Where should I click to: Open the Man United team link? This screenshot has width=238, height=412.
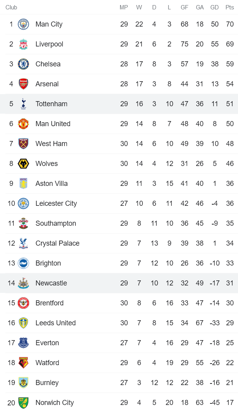(53, 124)
